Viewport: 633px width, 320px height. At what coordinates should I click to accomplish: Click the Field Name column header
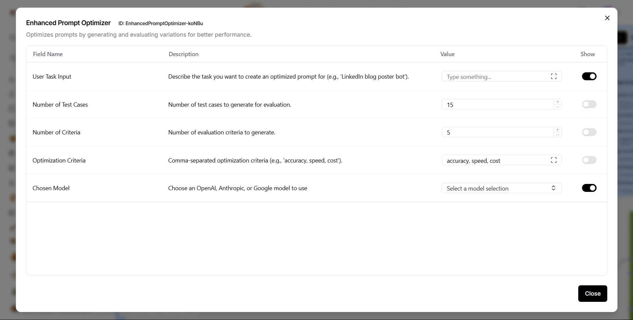(47, 54)
